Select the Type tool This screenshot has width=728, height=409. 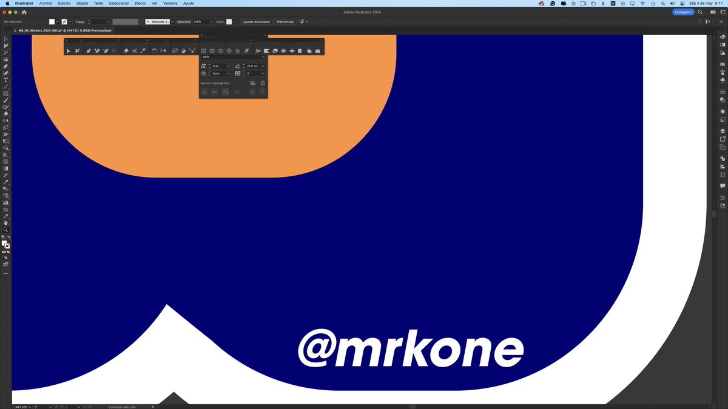[5, 80]
